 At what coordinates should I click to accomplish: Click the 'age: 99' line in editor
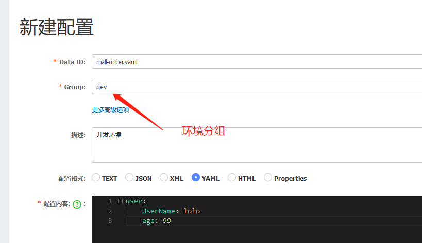tap(157, 221)
